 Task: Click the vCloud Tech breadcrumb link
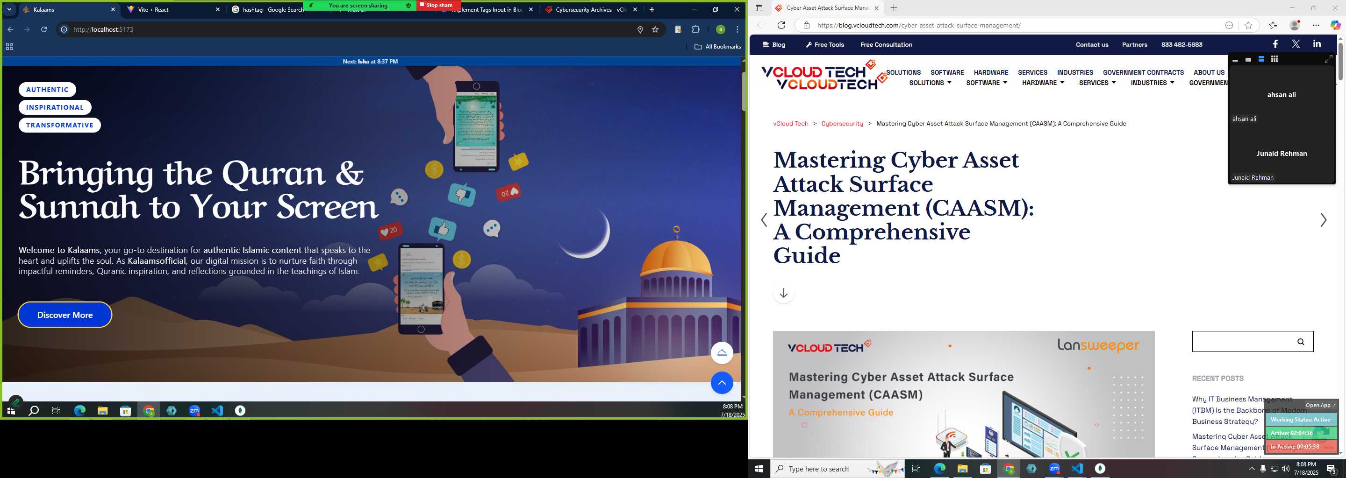(x=791, y=124)
